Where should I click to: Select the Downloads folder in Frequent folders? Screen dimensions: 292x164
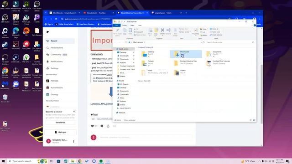coord(186,54)
